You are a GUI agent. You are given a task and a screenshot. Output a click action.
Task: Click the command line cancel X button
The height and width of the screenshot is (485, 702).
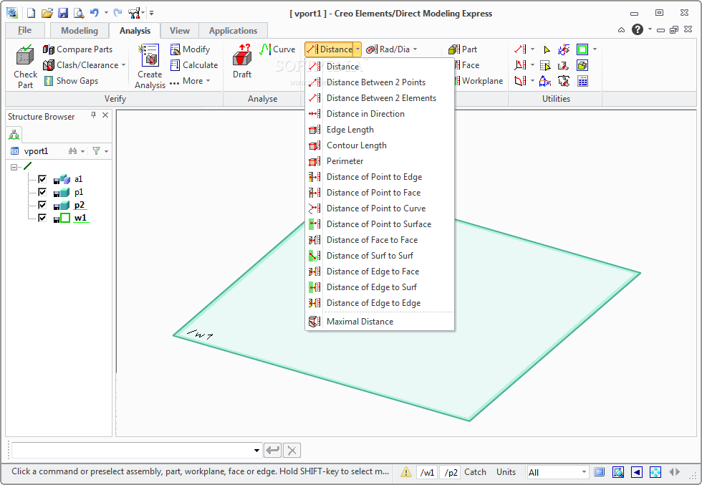pyautogui.click(x=292, y=451)
